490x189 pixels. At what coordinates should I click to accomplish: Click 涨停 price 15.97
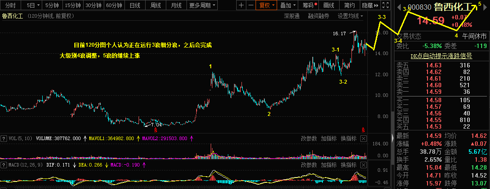pyautogui.click(x=433, y=183)
